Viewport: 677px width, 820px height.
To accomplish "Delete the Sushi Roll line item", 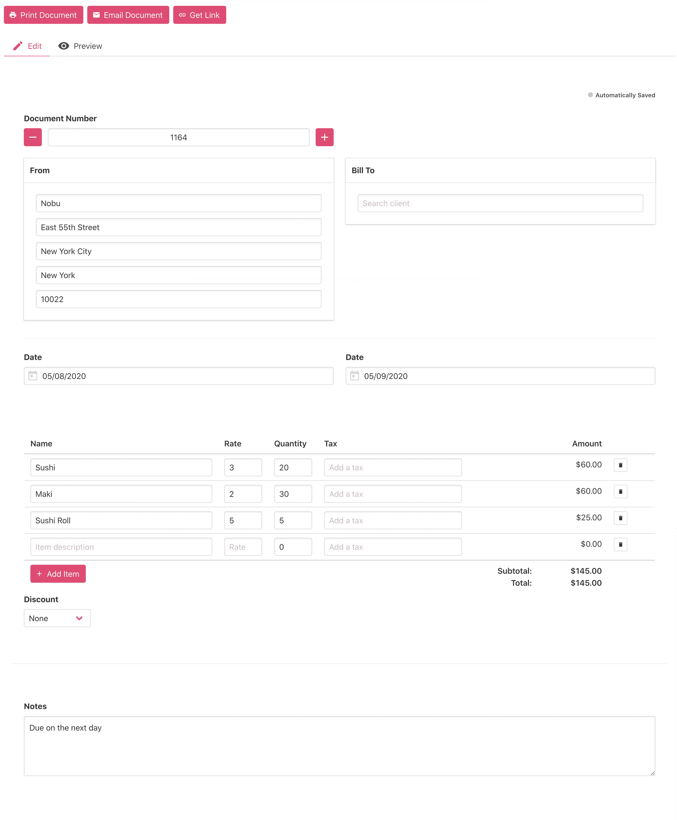I will pyautogui.click(x=620, y=518).
